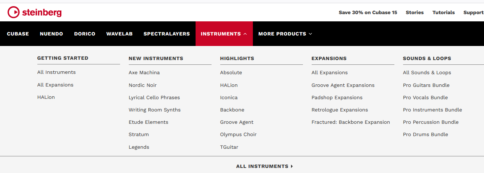Select Fractured: Backbone Expansion link

pyautogui.click(x=350, y=122)
